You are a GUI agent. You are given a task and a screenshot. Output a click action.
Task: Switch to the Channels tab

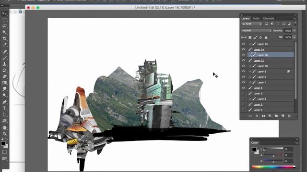pyautogui.click(x=268, y=18)
